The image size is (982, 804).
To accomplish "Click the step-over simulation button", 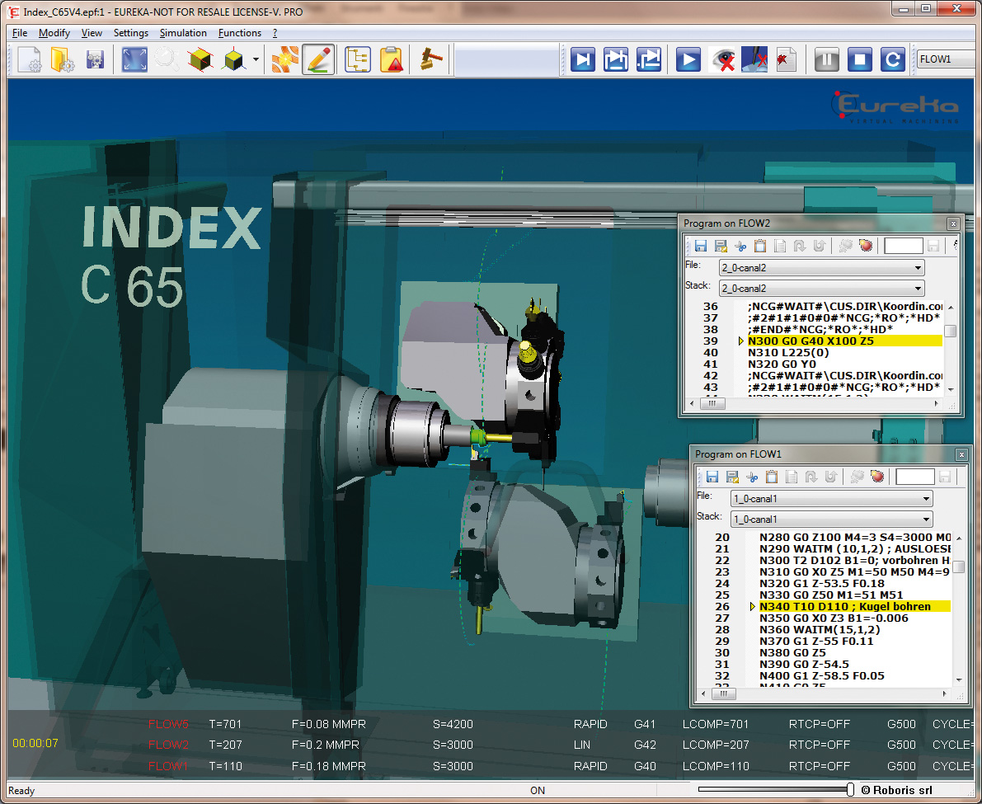I will tap(616, 60).
